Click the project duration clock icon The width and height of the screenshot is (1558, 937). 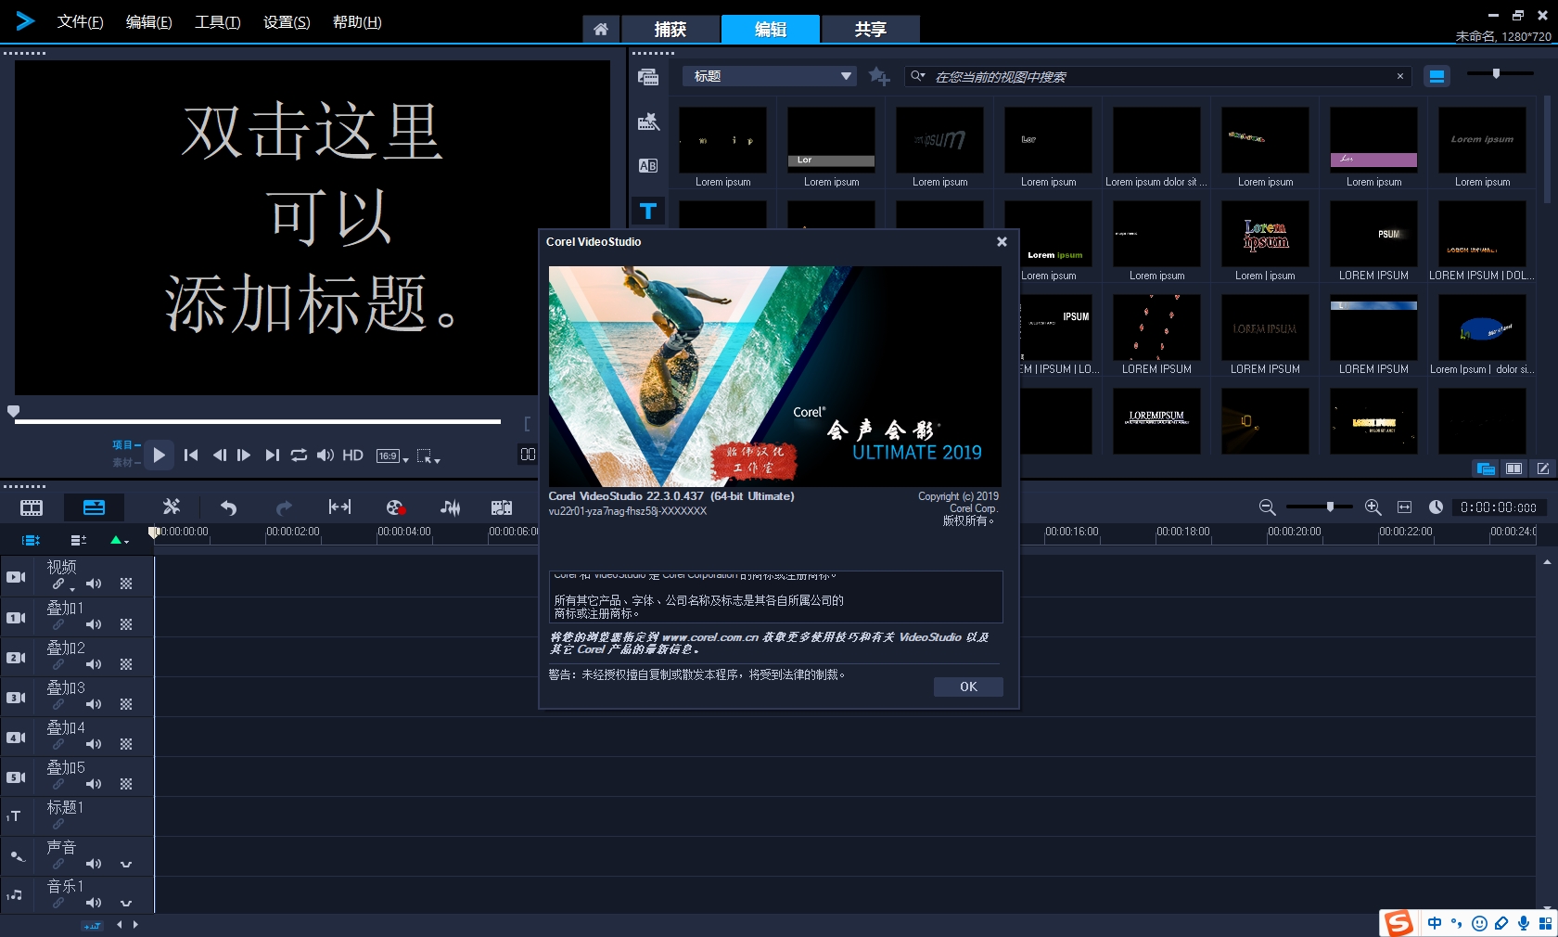tap(1436, 507)
